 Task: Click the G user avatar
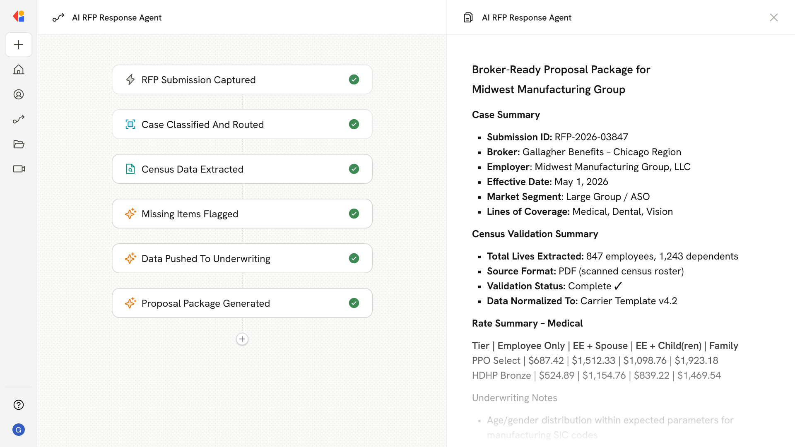pos(19,430)
